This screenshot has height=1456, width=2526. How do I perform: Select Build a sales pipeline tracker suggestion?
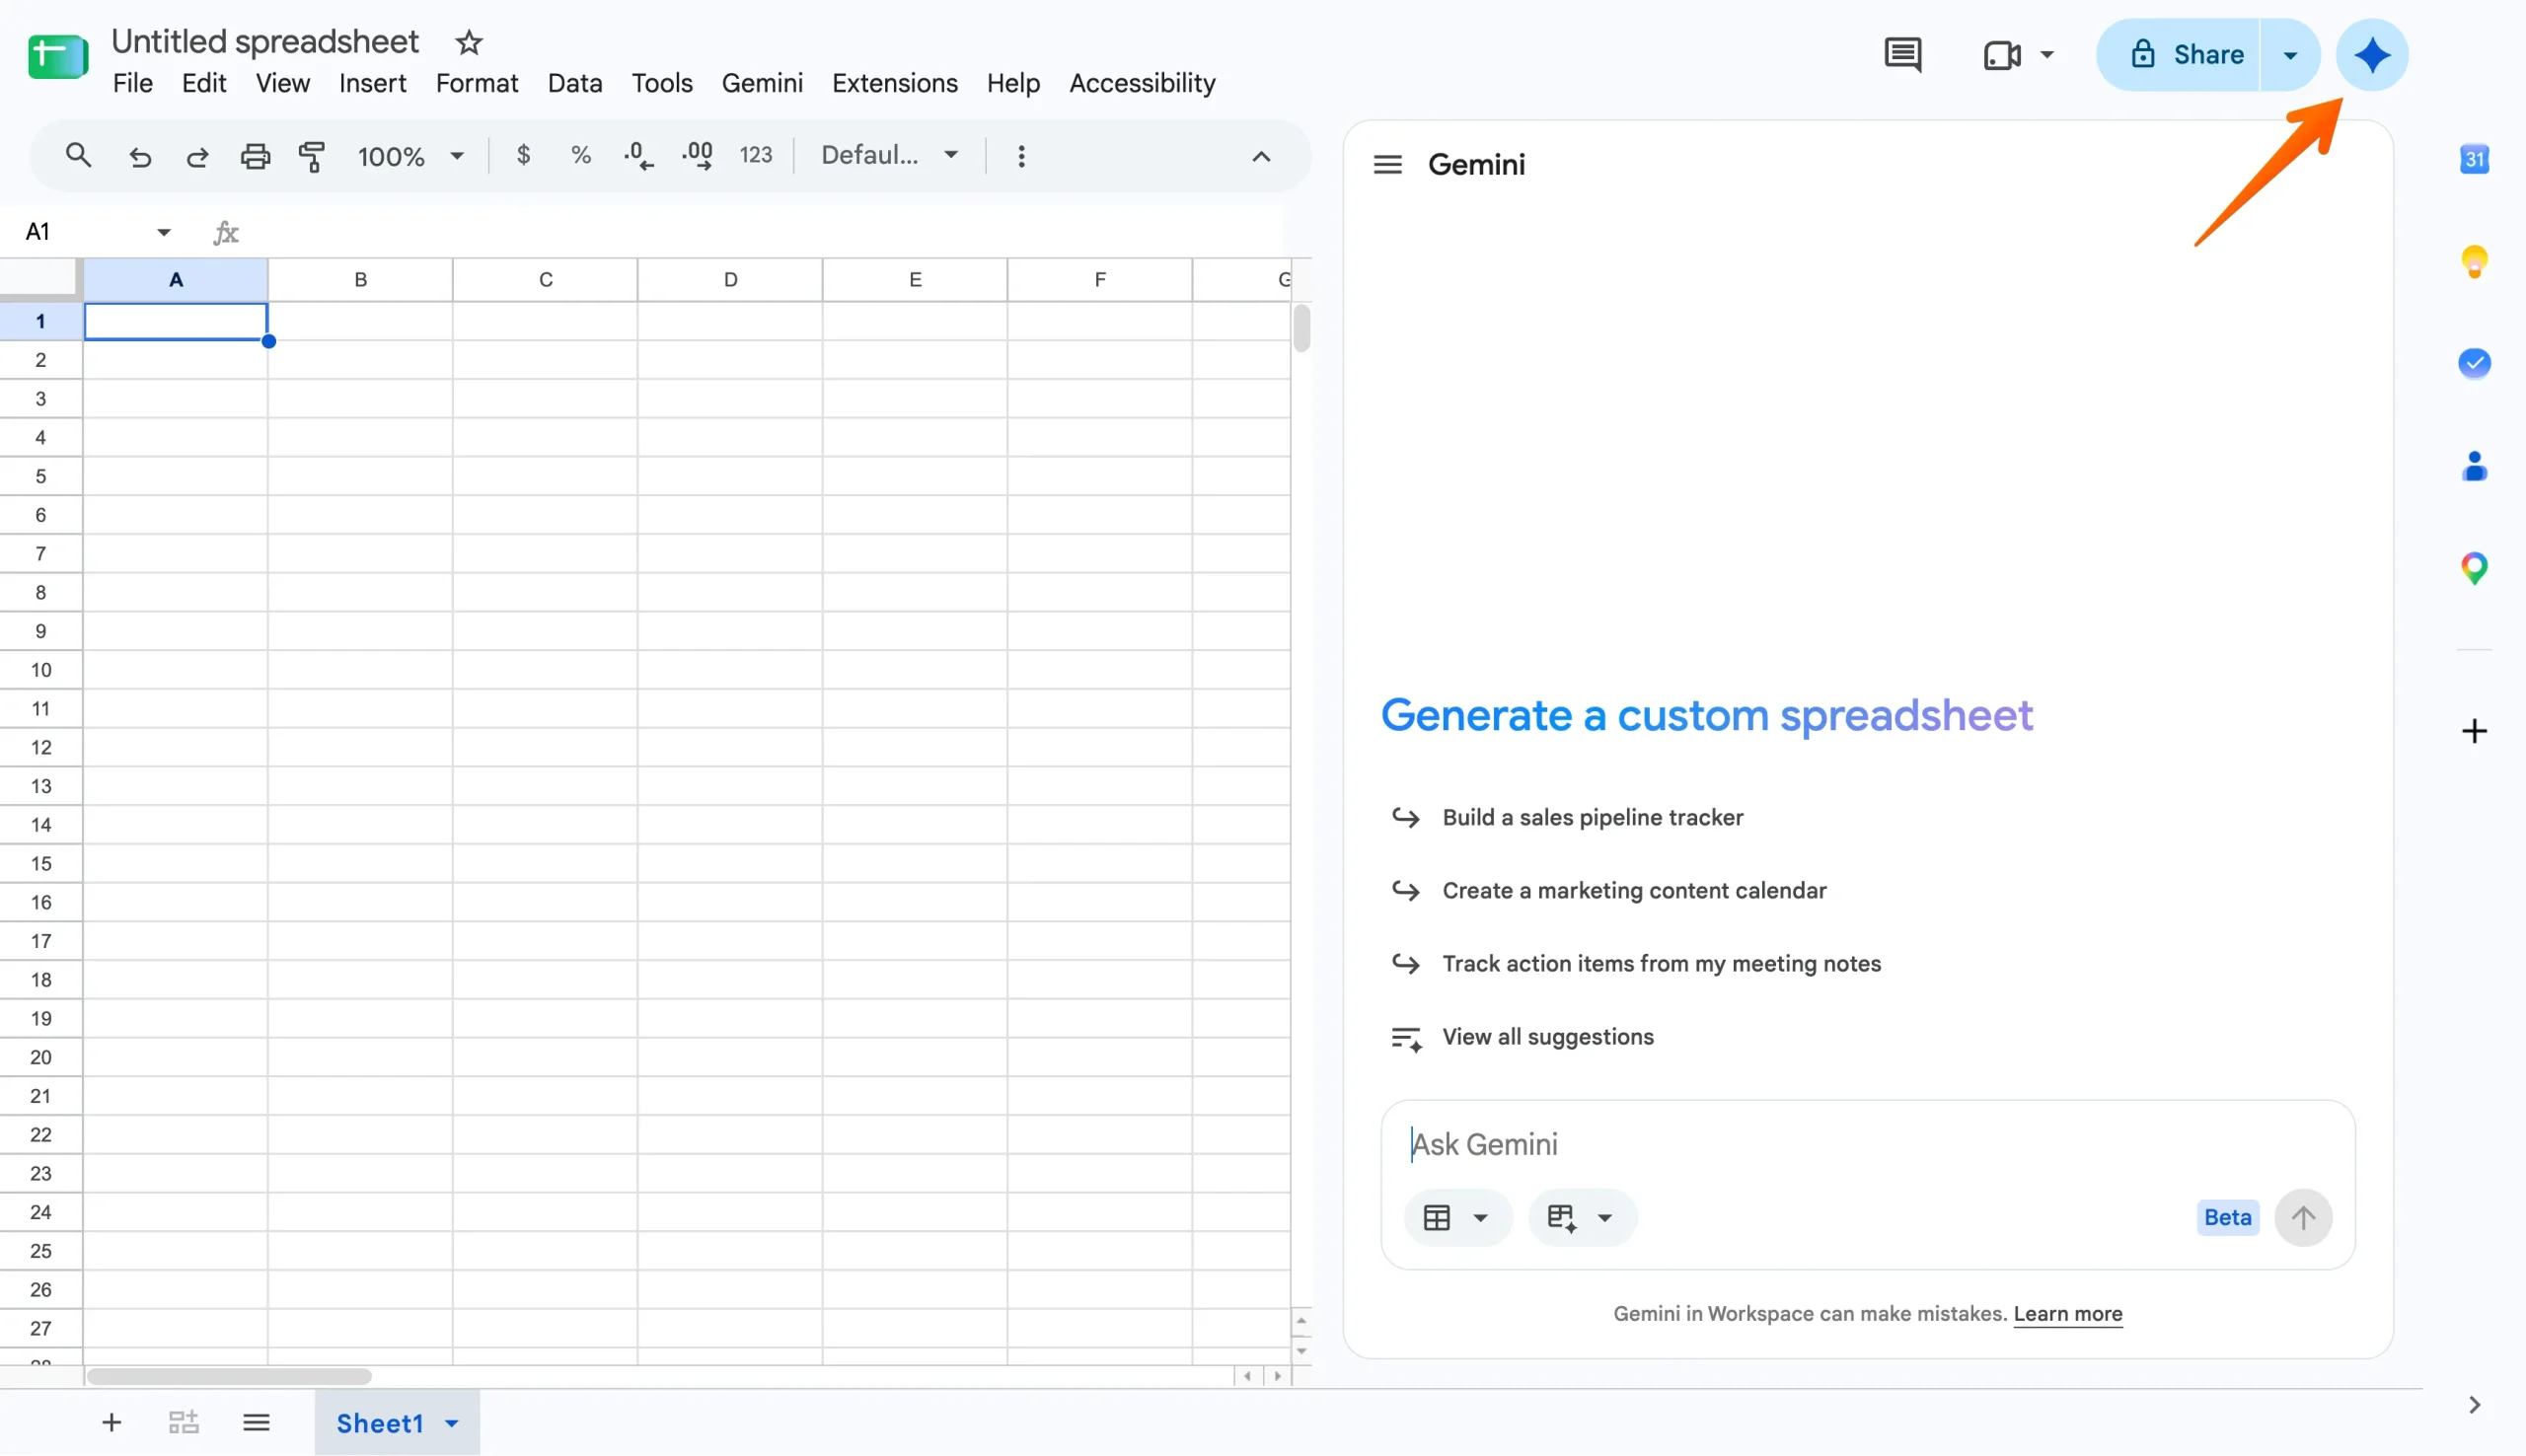pos(1592,817)
